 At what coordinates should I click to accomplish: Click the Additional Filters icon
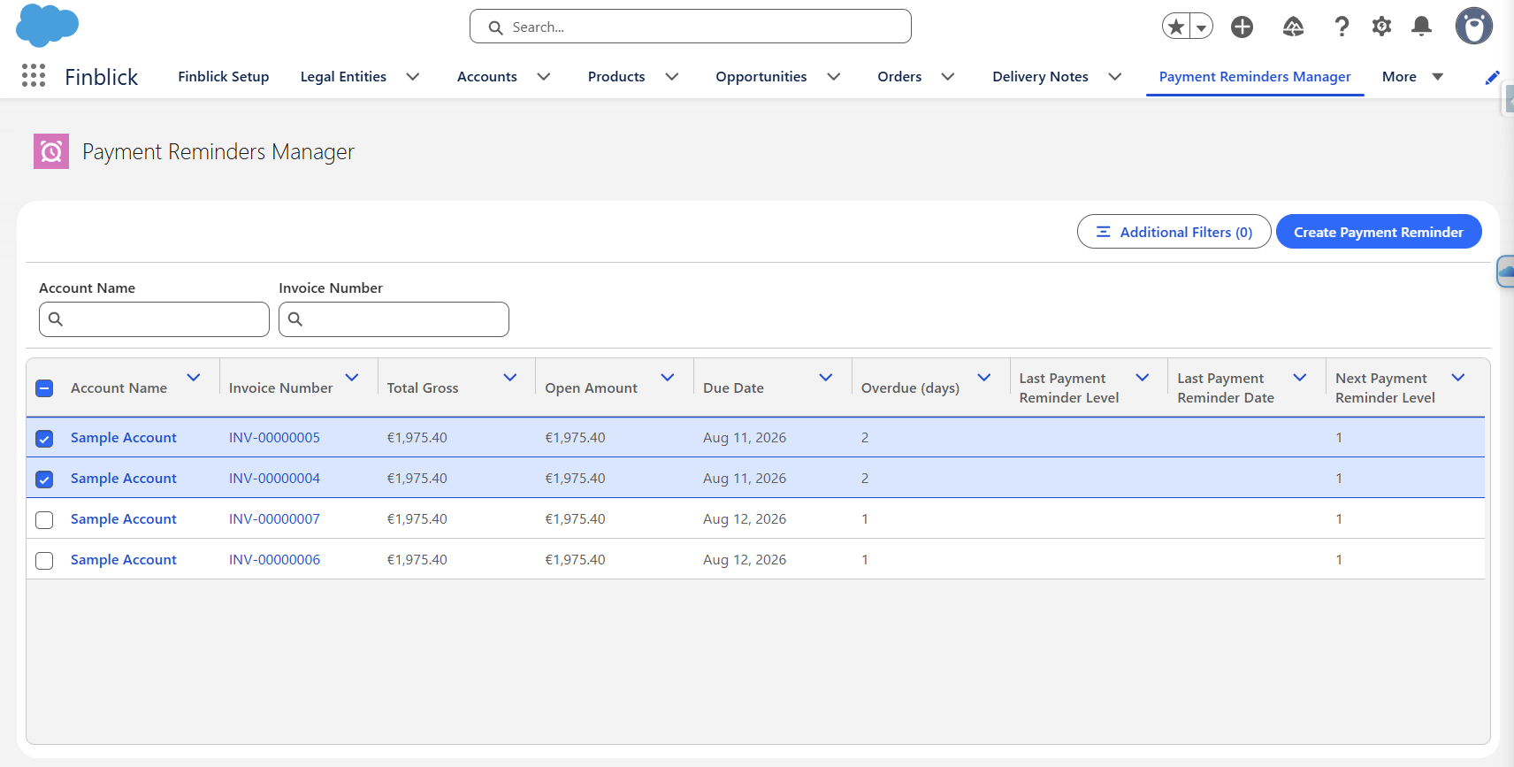coord(1104,232)
